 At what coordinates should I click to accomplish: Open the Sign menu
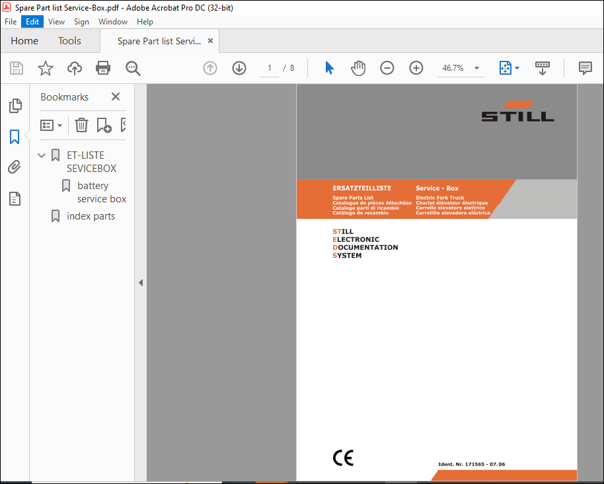(81, 22)
